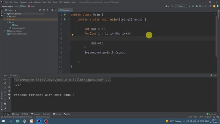Build project with the hammer icon
This screenshot has width=220, height=124.
click(172, 6)
